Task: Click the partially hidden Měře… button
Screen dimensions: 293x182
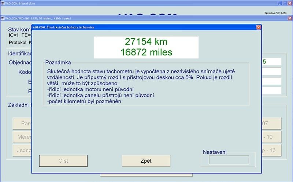Action: (22, 137)
